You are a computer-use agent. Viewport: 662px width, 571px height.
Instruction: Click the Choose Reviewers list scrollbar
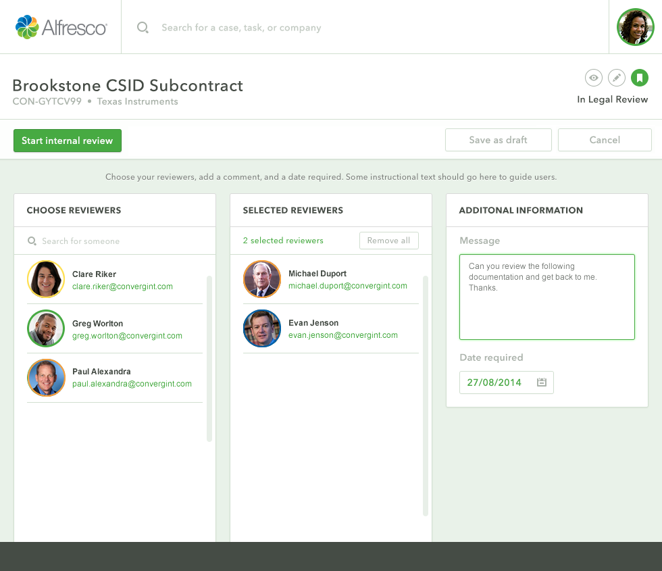(209, 359)
